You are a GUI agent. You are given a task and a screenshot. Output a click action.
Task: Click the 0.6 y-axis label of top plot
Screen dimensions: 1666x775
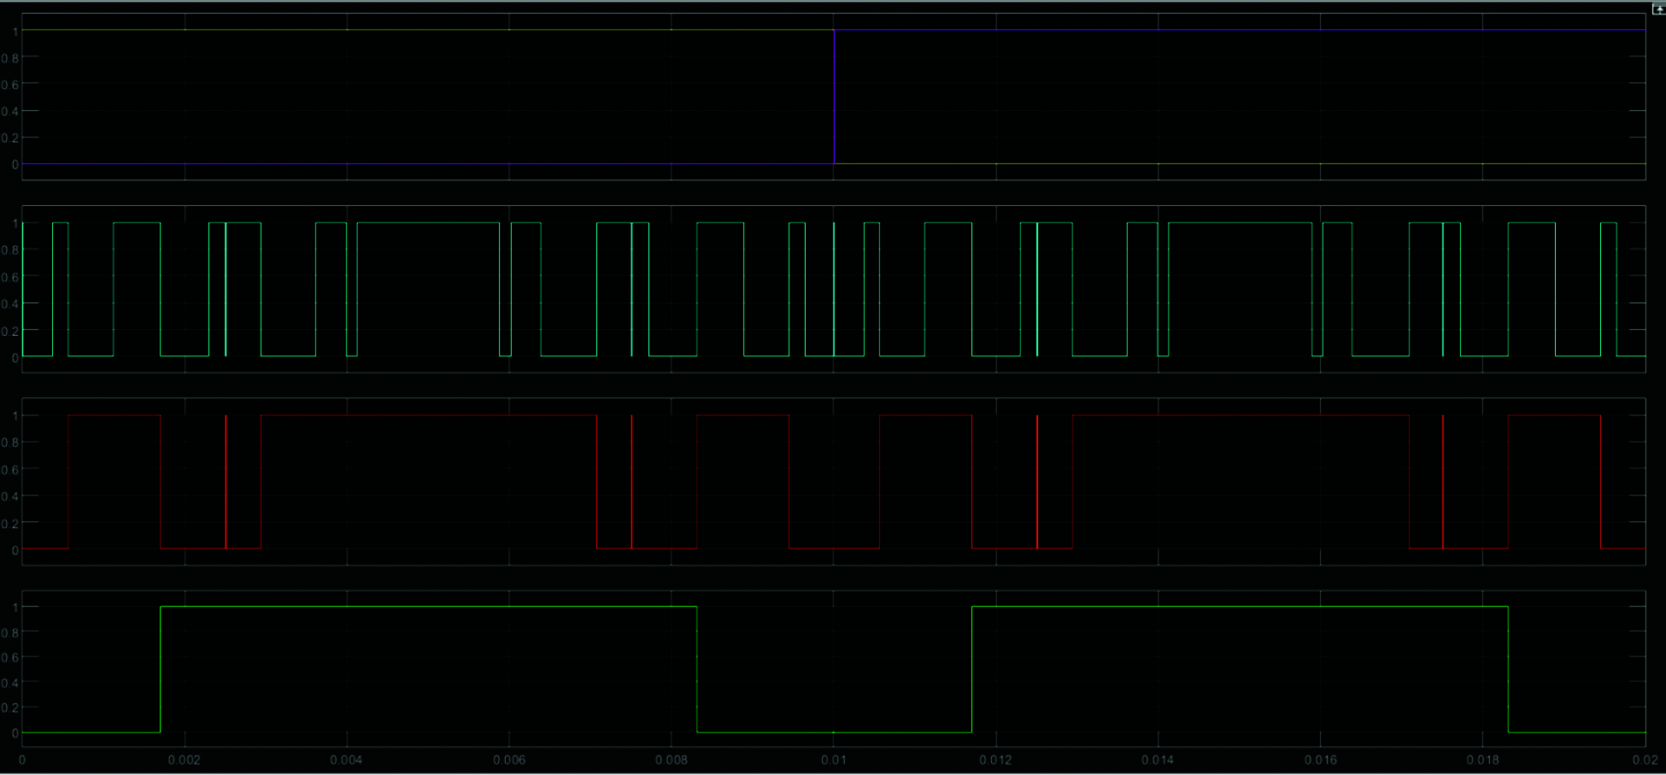pos(10,85)
